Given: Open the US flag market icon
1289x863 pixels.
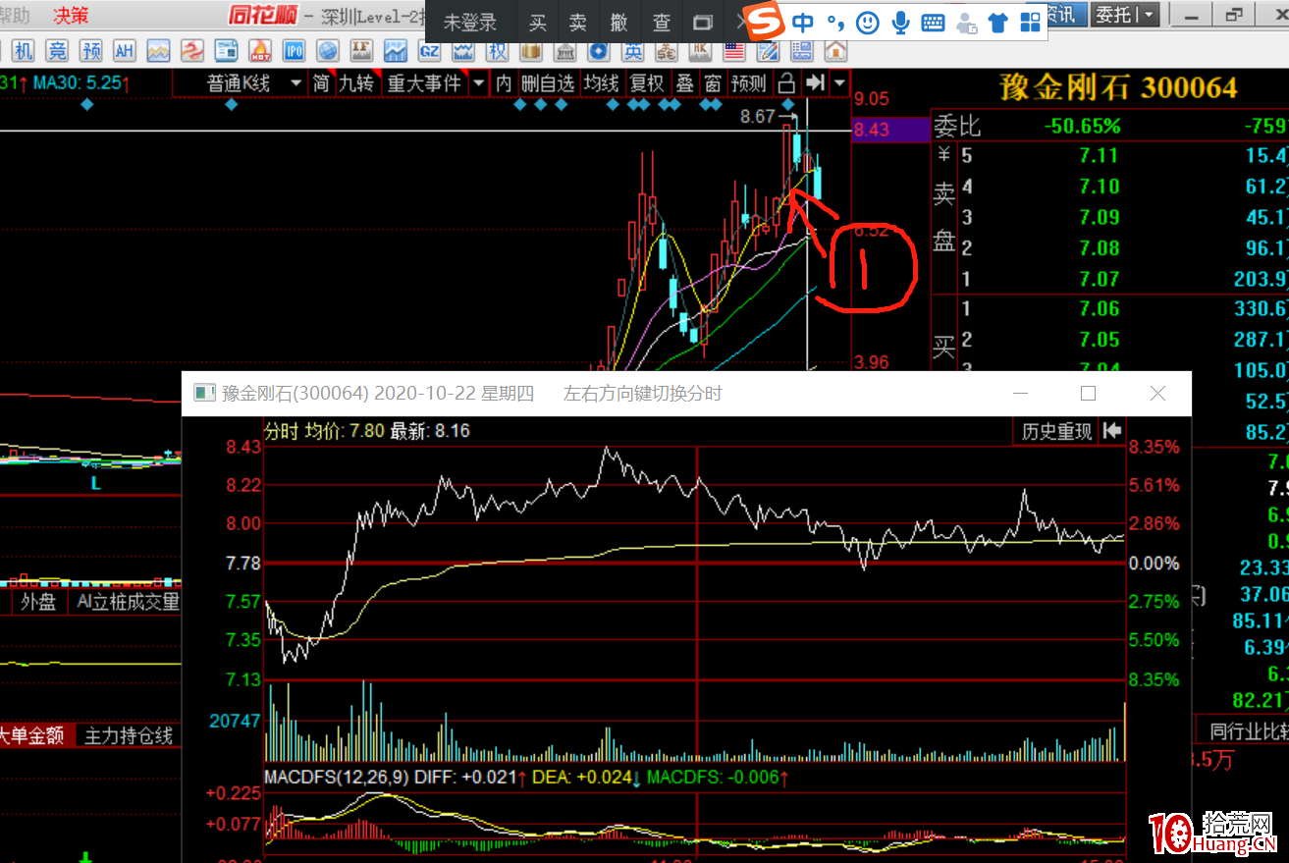Looking at the screenshot, I should tap(734, 51).
